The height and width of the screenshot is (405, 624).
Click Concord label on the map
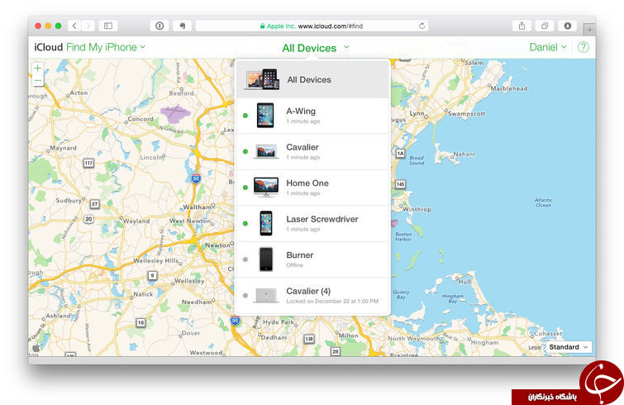point(141,118)
